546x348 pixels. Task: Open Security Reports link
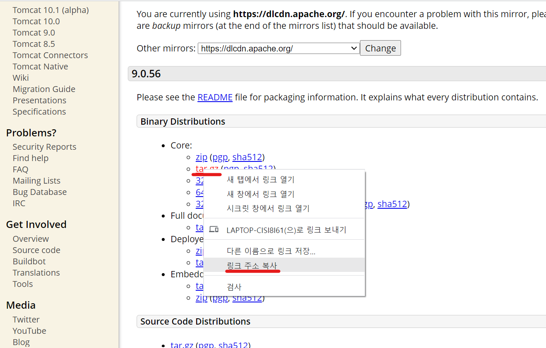click(44, 147)
